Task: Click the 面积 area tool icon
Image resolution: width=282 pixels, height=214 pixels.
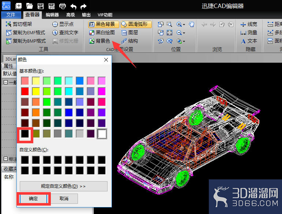Action: pos(271,41)
